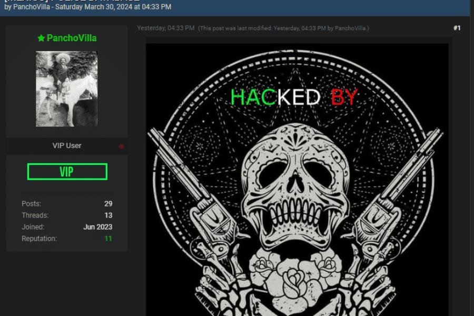The width and height of the screenshot is (474, 316).
Task: Click the Joined date "Jun 2023"
Action: tap(97, 227)
